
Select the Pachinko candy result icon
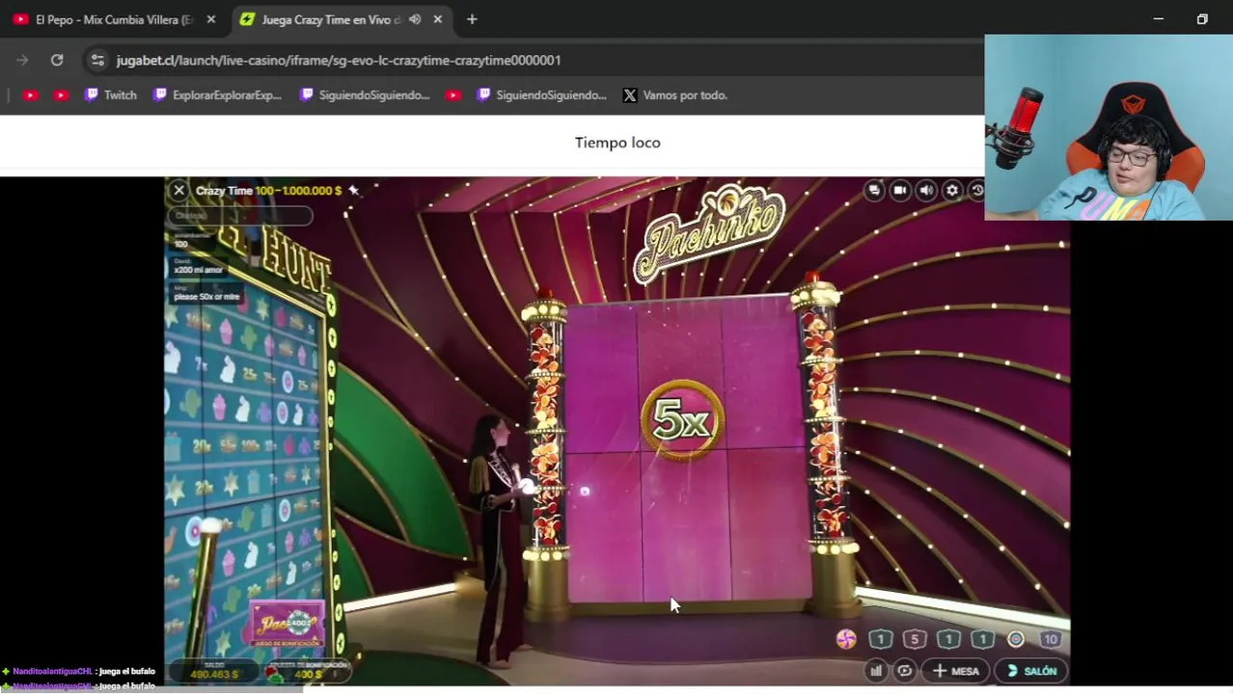pyautogui.click(x=846, y=639)
